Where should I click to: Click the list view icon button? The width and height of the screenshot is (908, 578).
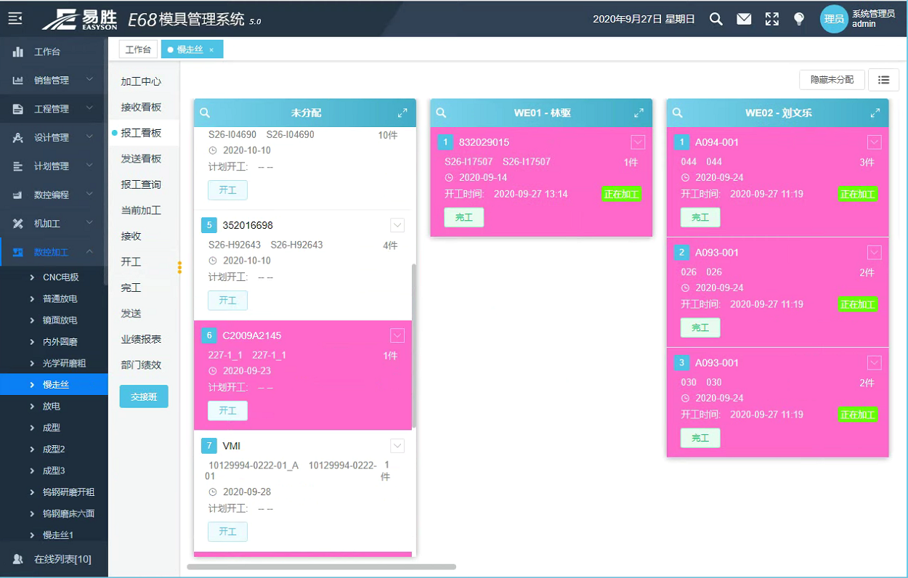point(883,80)
